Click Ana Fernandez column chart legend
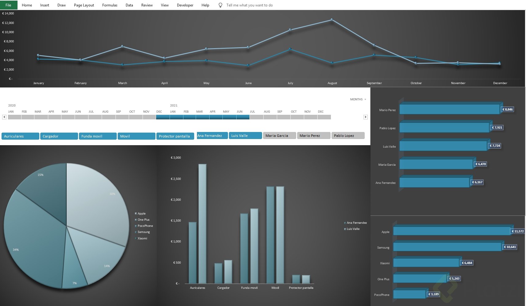 tap(355, 223)
